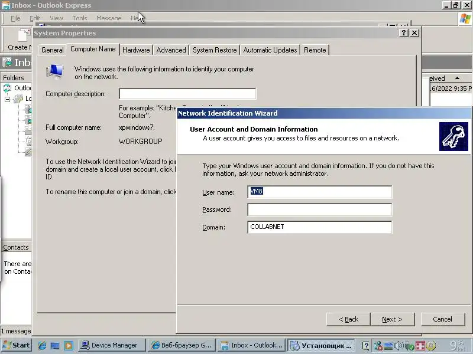Open the Edit menu in Outlook Express

click(35, 18)
